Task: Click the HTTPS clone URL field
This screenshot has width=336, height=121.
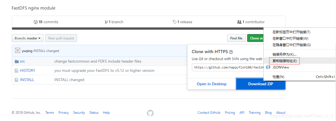Action: (x=228, y=67)
